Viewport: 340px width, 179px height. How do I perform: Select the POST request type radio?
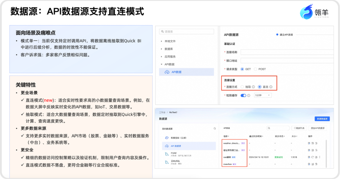click(255, 69)
